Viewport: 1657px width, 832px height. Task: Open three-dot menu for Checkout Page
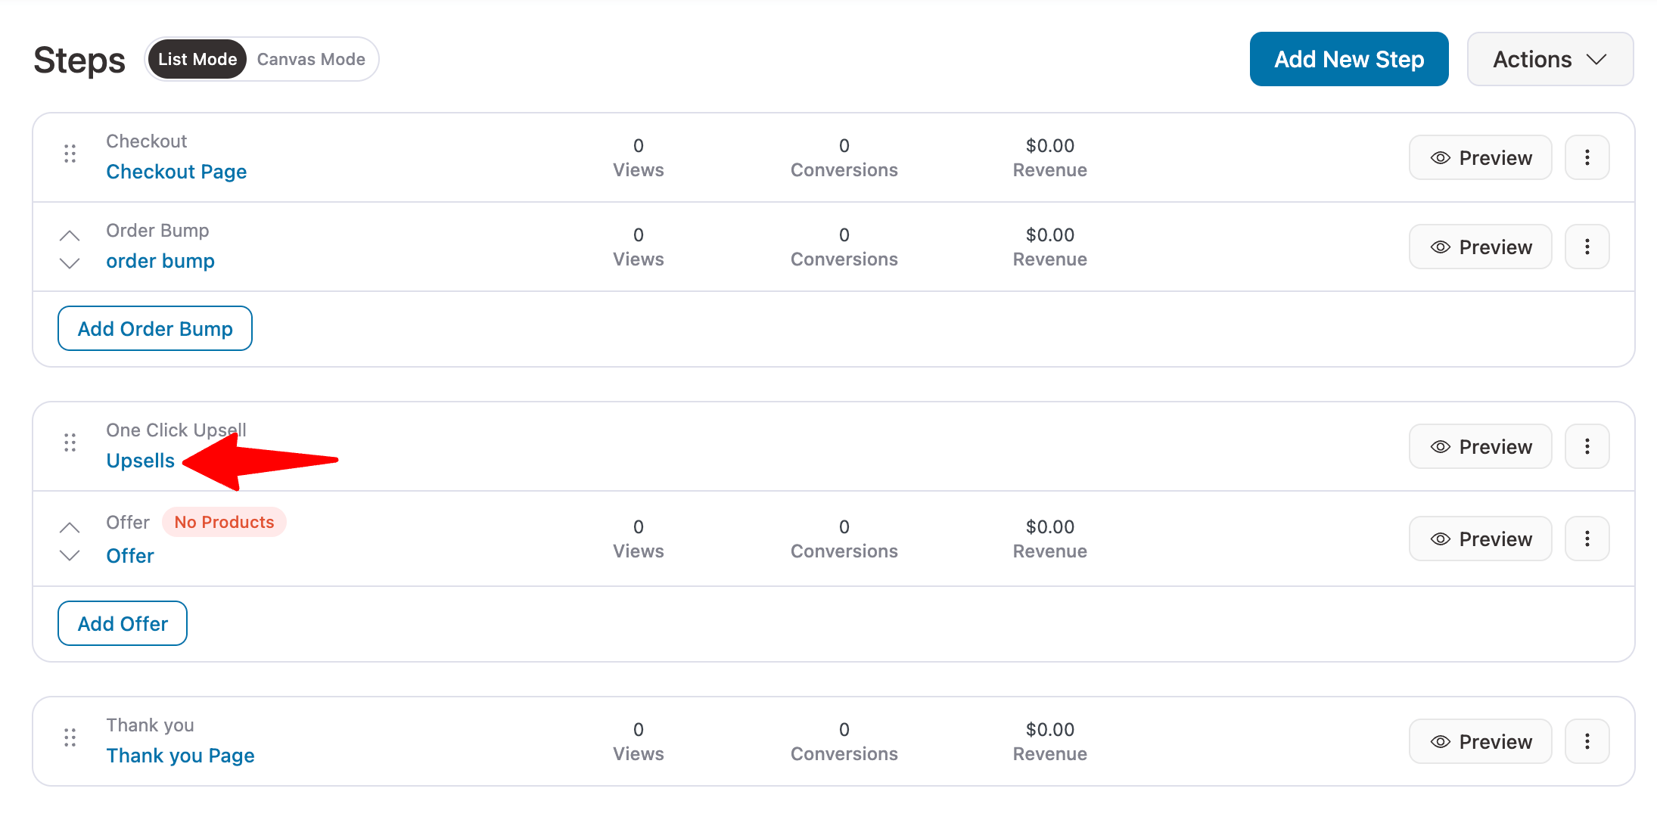tap(1587, 157)
